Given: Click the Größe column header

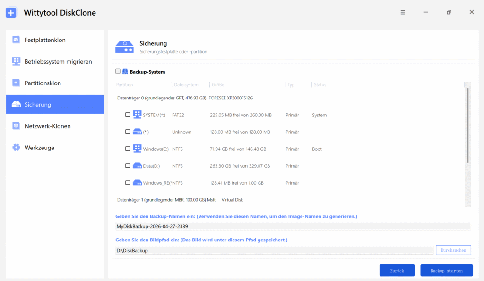Looking at the screenshot, I should coord(218,85).
